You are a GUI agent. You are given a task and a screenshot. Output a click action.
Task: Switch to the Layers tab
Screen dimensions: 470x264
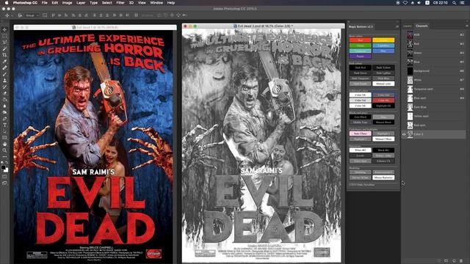coord(408,26)
